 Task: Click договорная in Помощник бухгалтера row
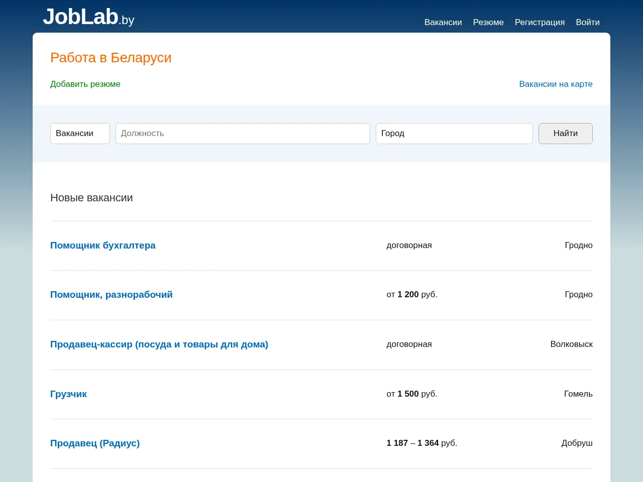[x=409, y=246]
